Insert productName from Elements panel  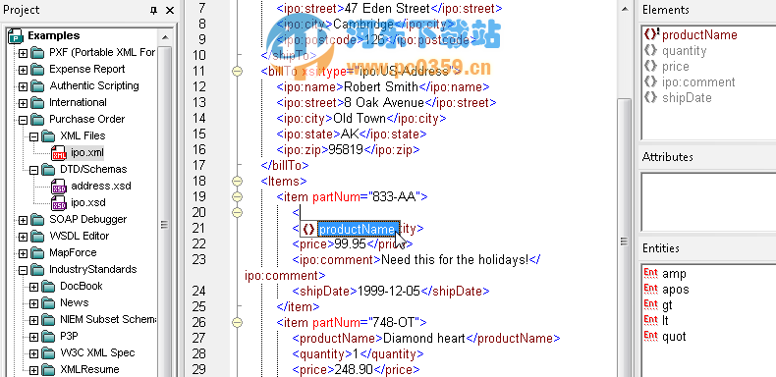tap(699, 35)
